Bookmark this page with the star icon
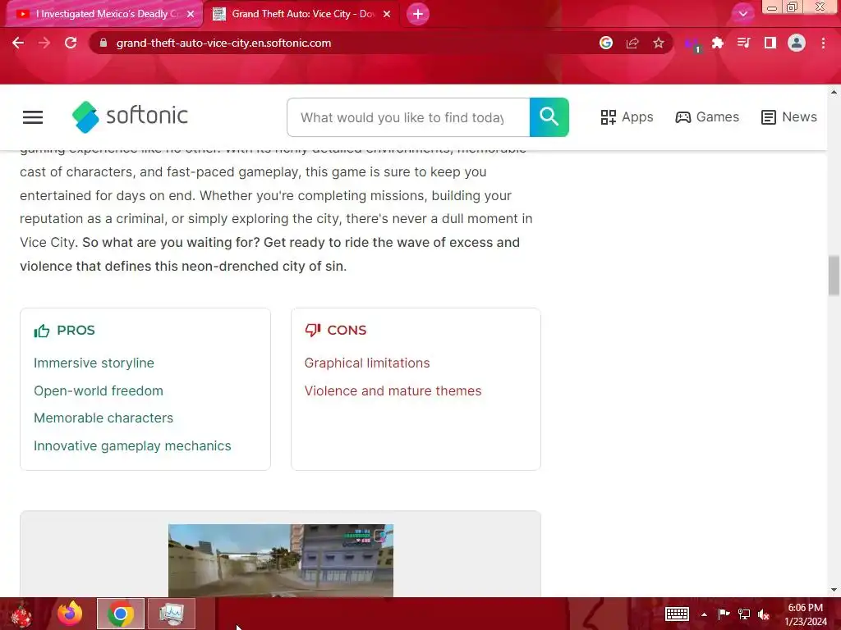The width and height of the screenshot is (841, 630). click(x=659, y=43)
